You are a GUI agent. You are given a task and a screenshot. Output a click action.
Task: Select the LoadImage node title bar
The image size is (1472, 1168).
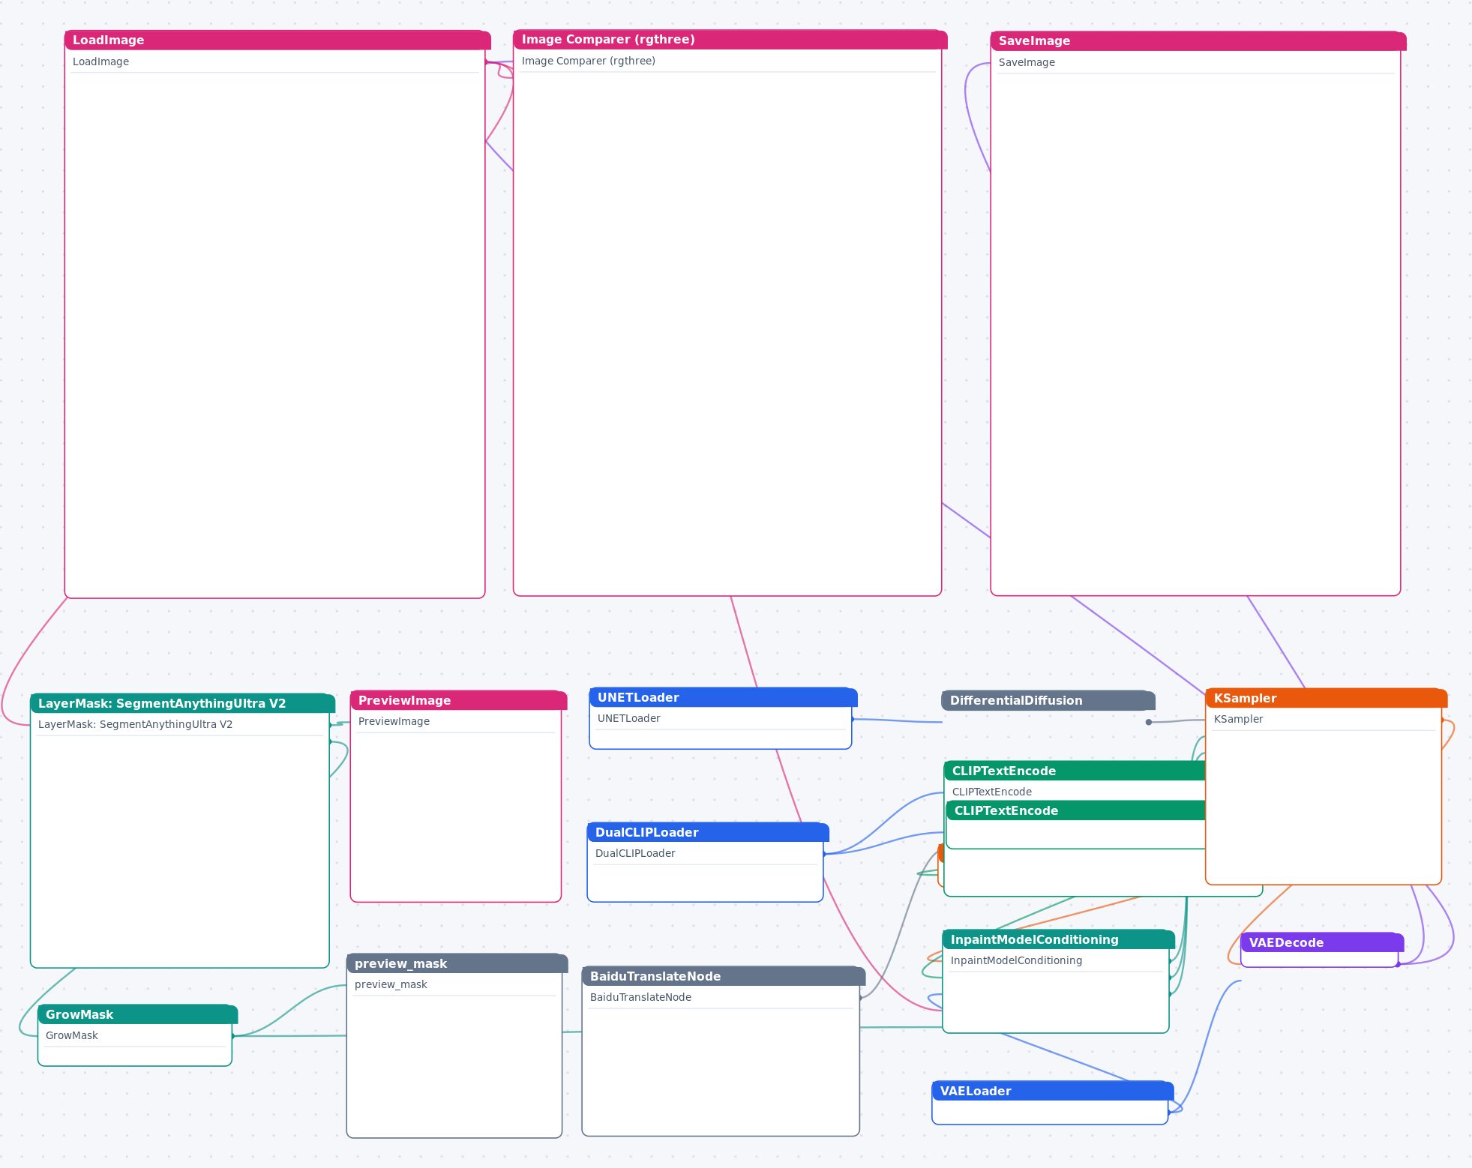click(277, 40)
